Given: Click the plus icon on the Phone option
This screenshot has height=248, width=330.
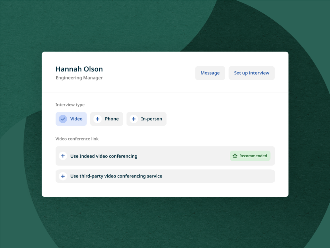Looking at the screenshot, I should [97, 119].
